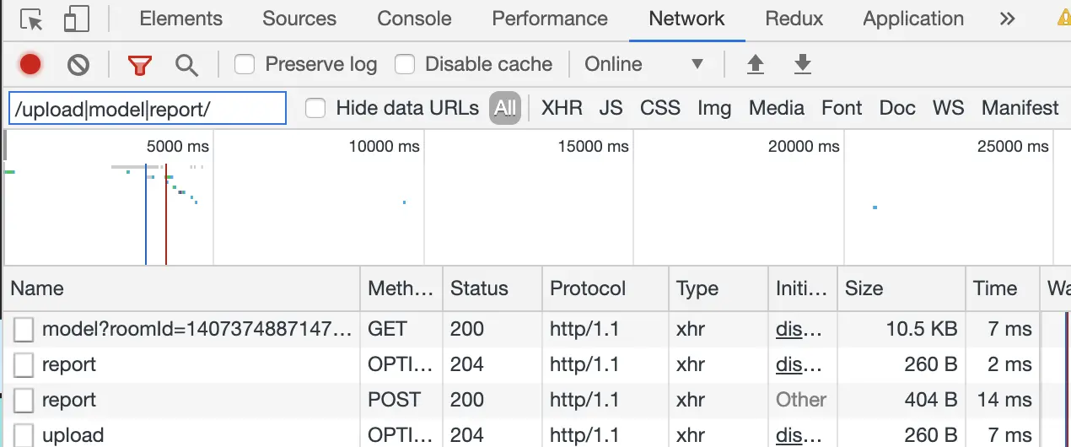
Task: Click the inspect element cursor icon
Action: tap(32, 19)
